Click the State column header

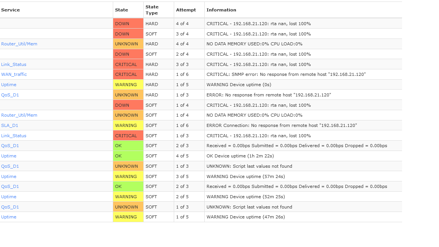click(122, 10)
